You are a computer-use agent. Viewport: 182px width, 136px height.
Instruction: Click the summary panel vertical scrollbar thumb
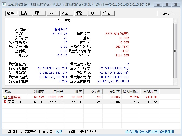click(176, 51)
